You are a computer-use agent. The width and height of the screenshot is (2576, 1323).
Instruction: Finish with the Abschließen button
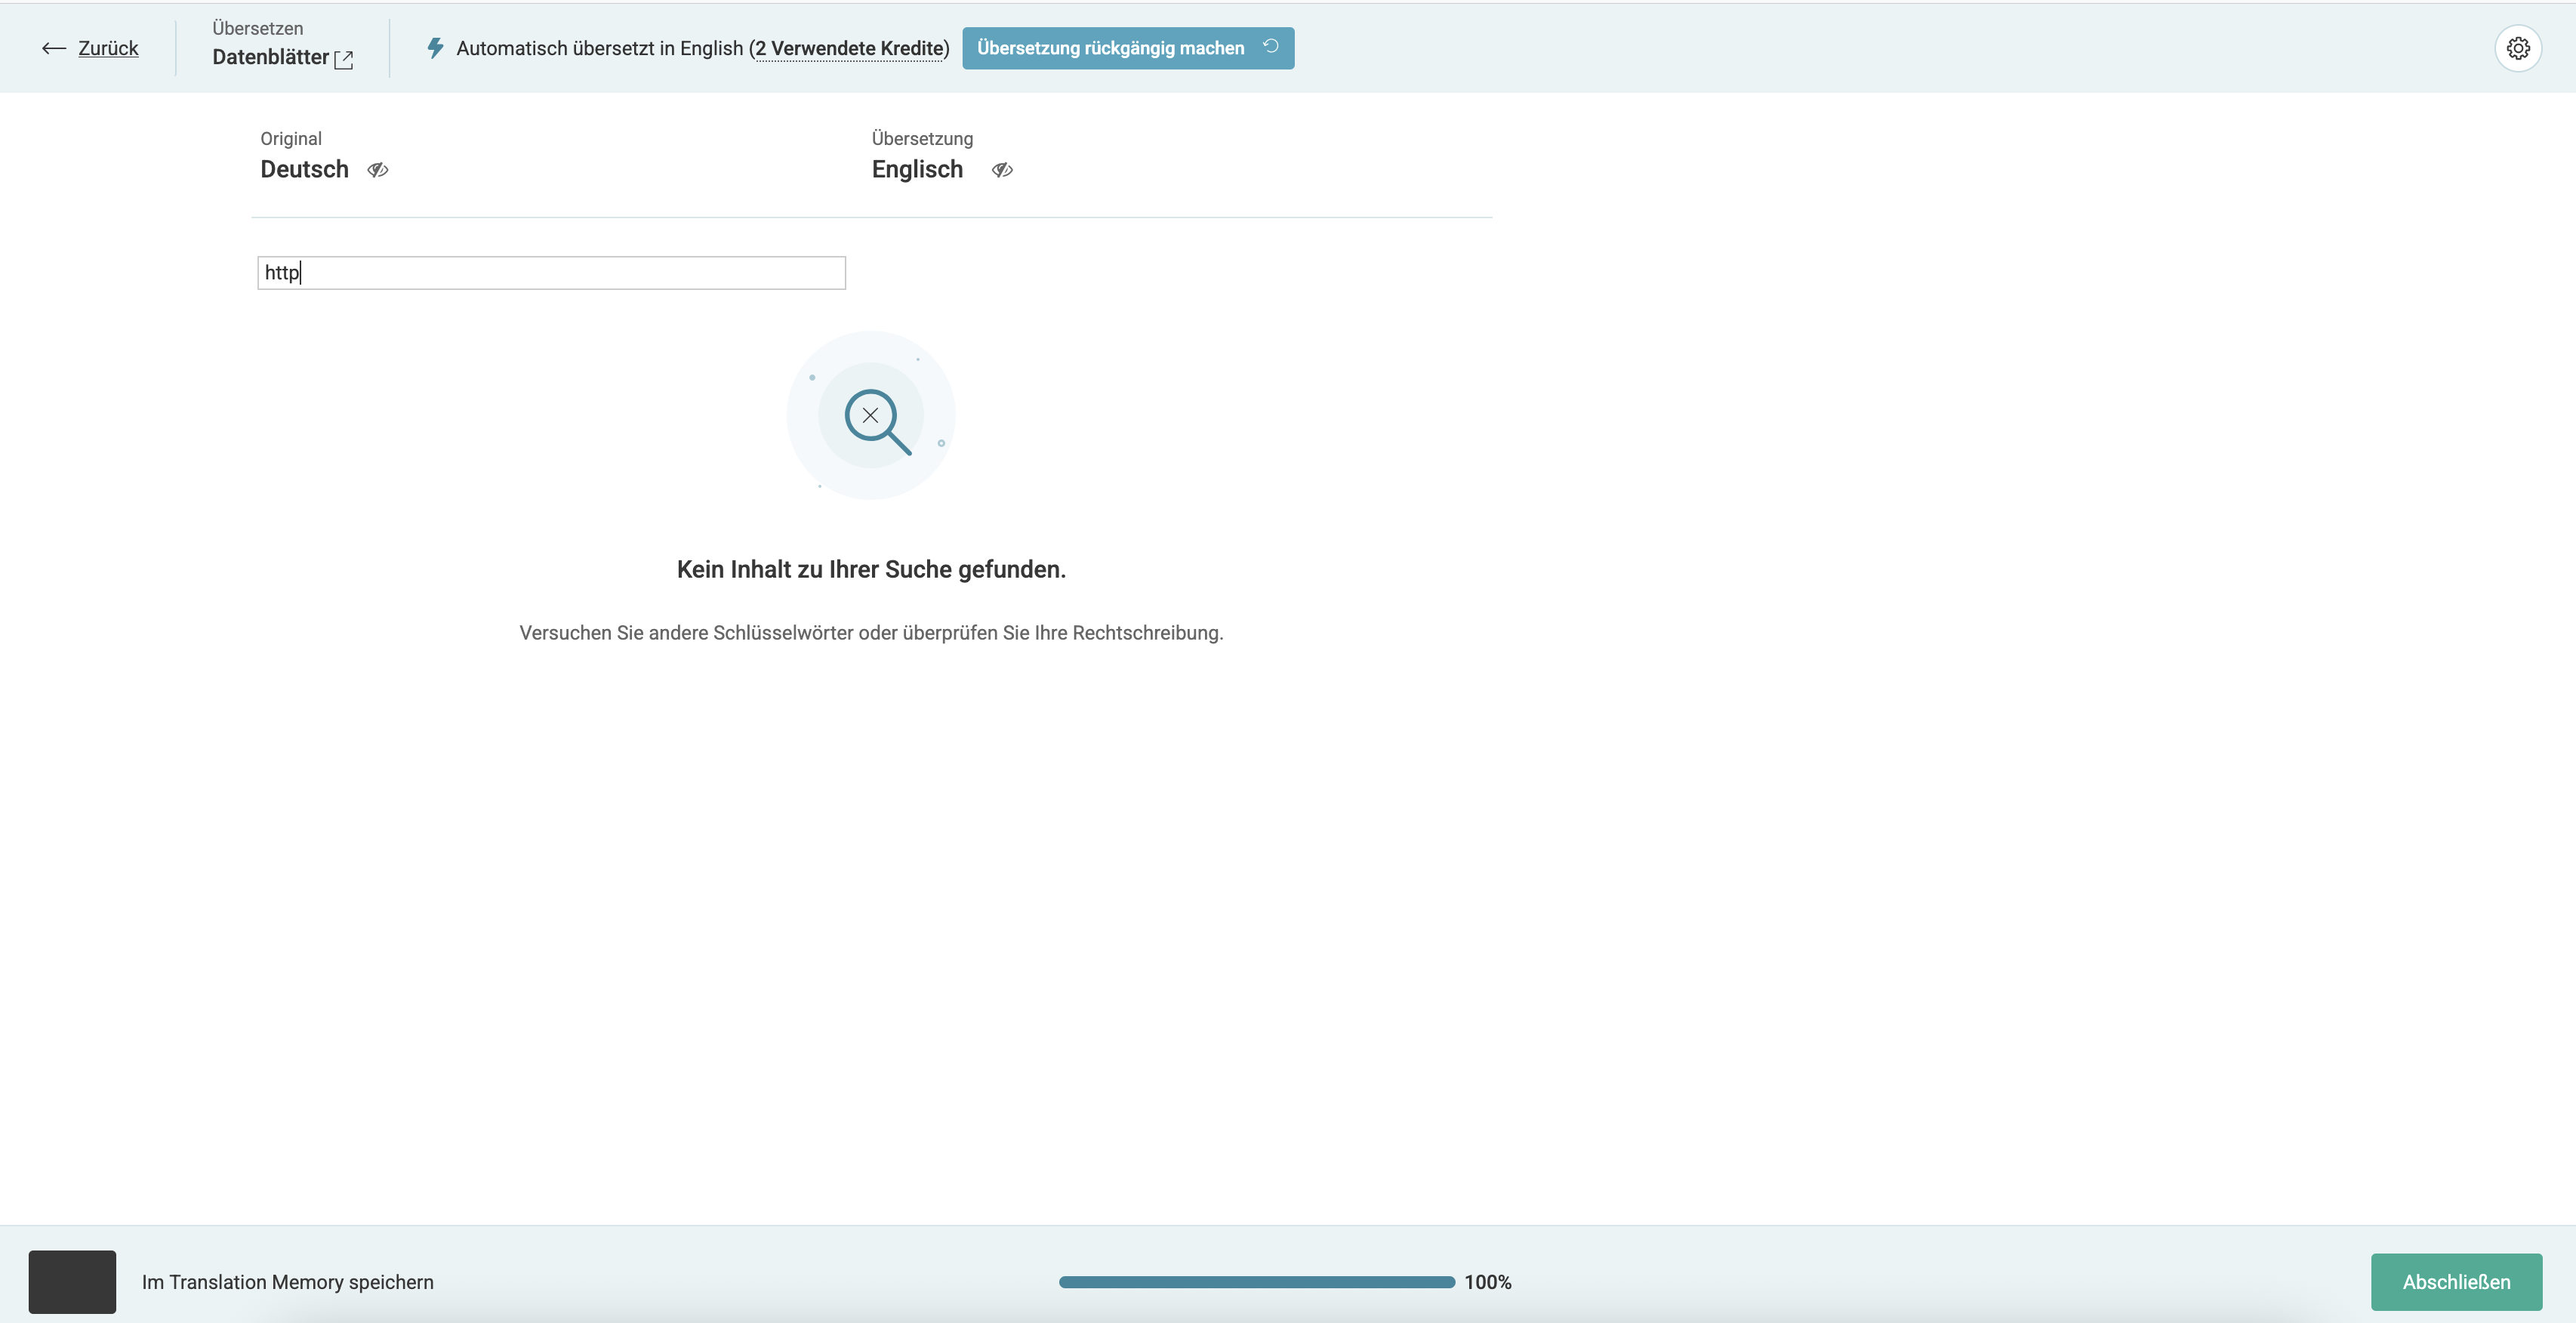click(x=2456, y=1282)
